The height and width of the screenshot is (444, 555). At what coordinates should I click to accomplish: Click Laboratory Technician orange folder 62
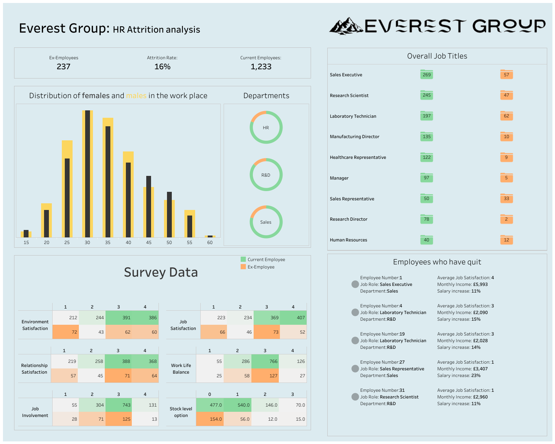click(506, 116)
